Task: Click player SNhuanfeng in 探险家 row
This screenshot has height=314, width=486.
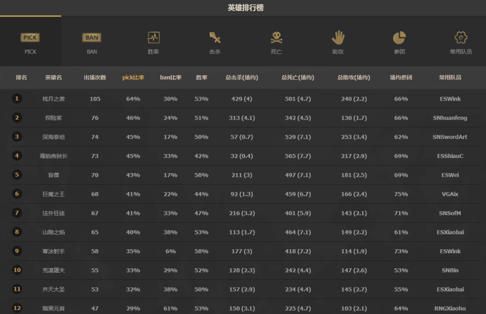Action: pos(450,118)
